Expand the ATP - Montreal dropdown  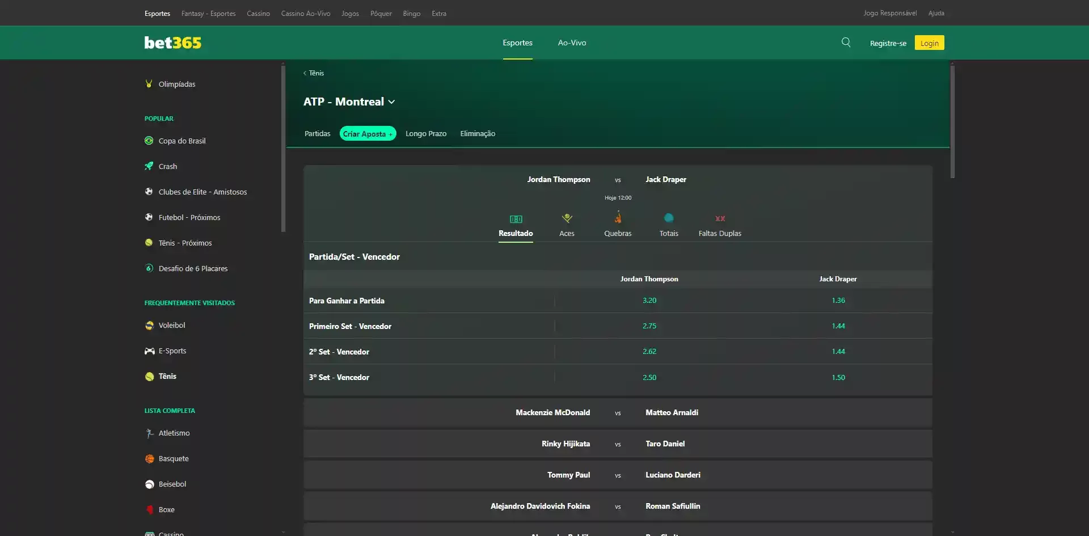[x=391, y=102]
